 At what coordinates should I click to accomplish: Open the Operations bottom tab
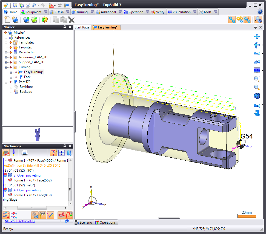[x=106, y=223]
